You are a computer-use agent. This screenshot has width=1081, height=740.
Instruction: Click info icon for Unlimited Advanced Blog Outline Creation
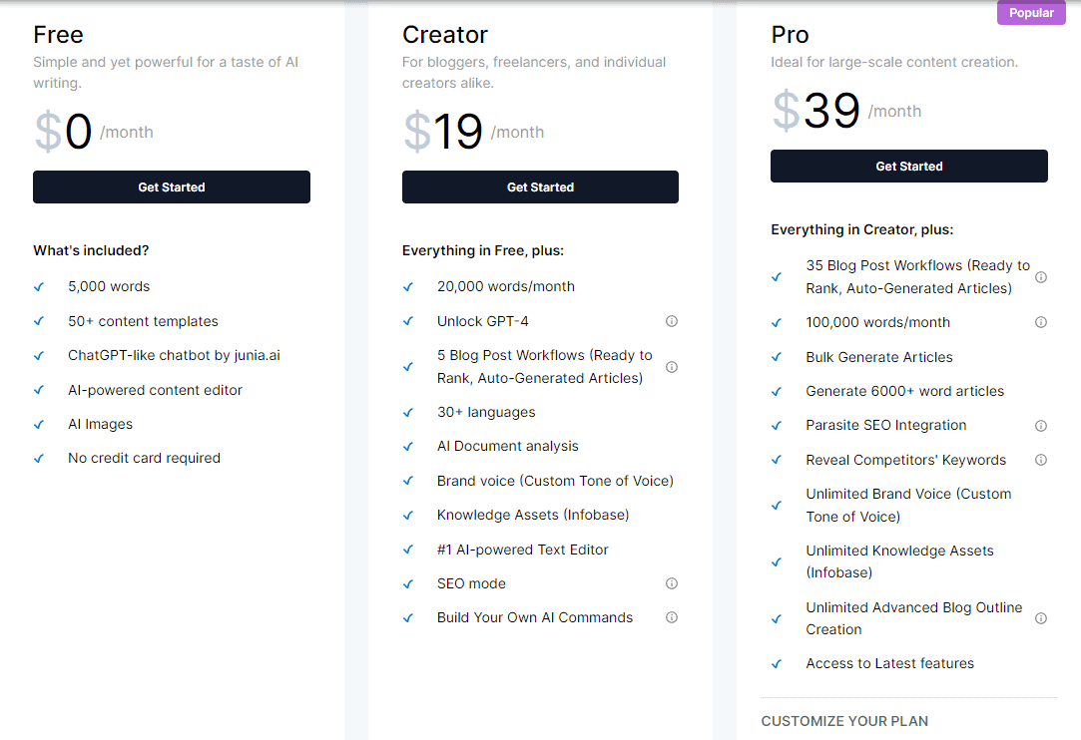pyautogui.click(x=1041, y=618)
